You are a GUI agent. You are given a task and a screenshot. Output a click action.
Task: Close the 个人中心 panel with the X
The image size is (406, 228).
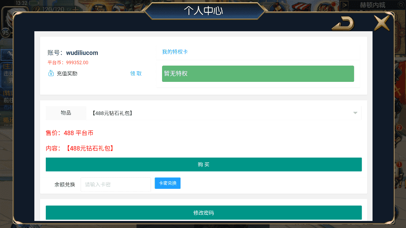[381, 23]
